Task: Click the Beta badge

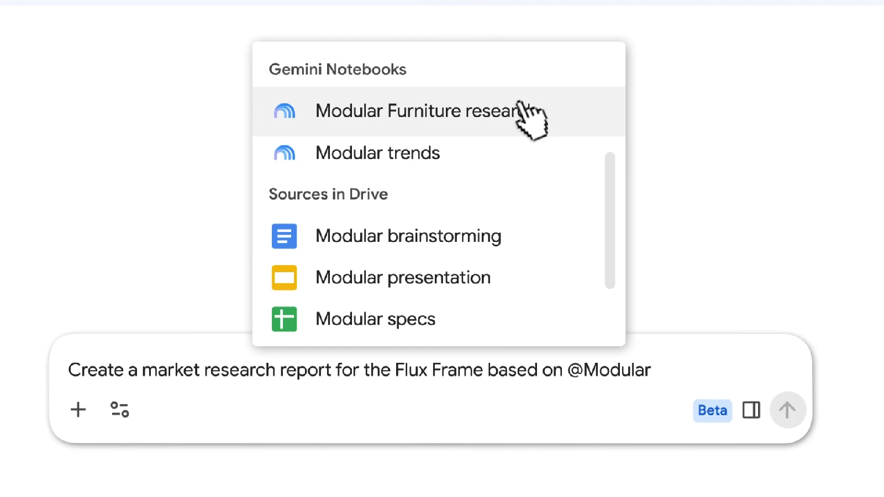Action: pos(712,410)
